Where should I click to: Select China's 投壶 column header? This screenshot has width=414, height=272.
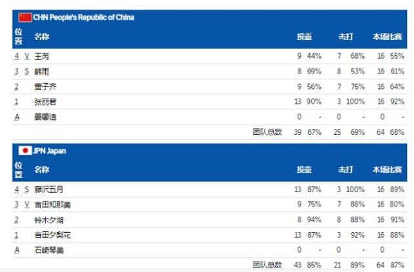pos(304,36)
